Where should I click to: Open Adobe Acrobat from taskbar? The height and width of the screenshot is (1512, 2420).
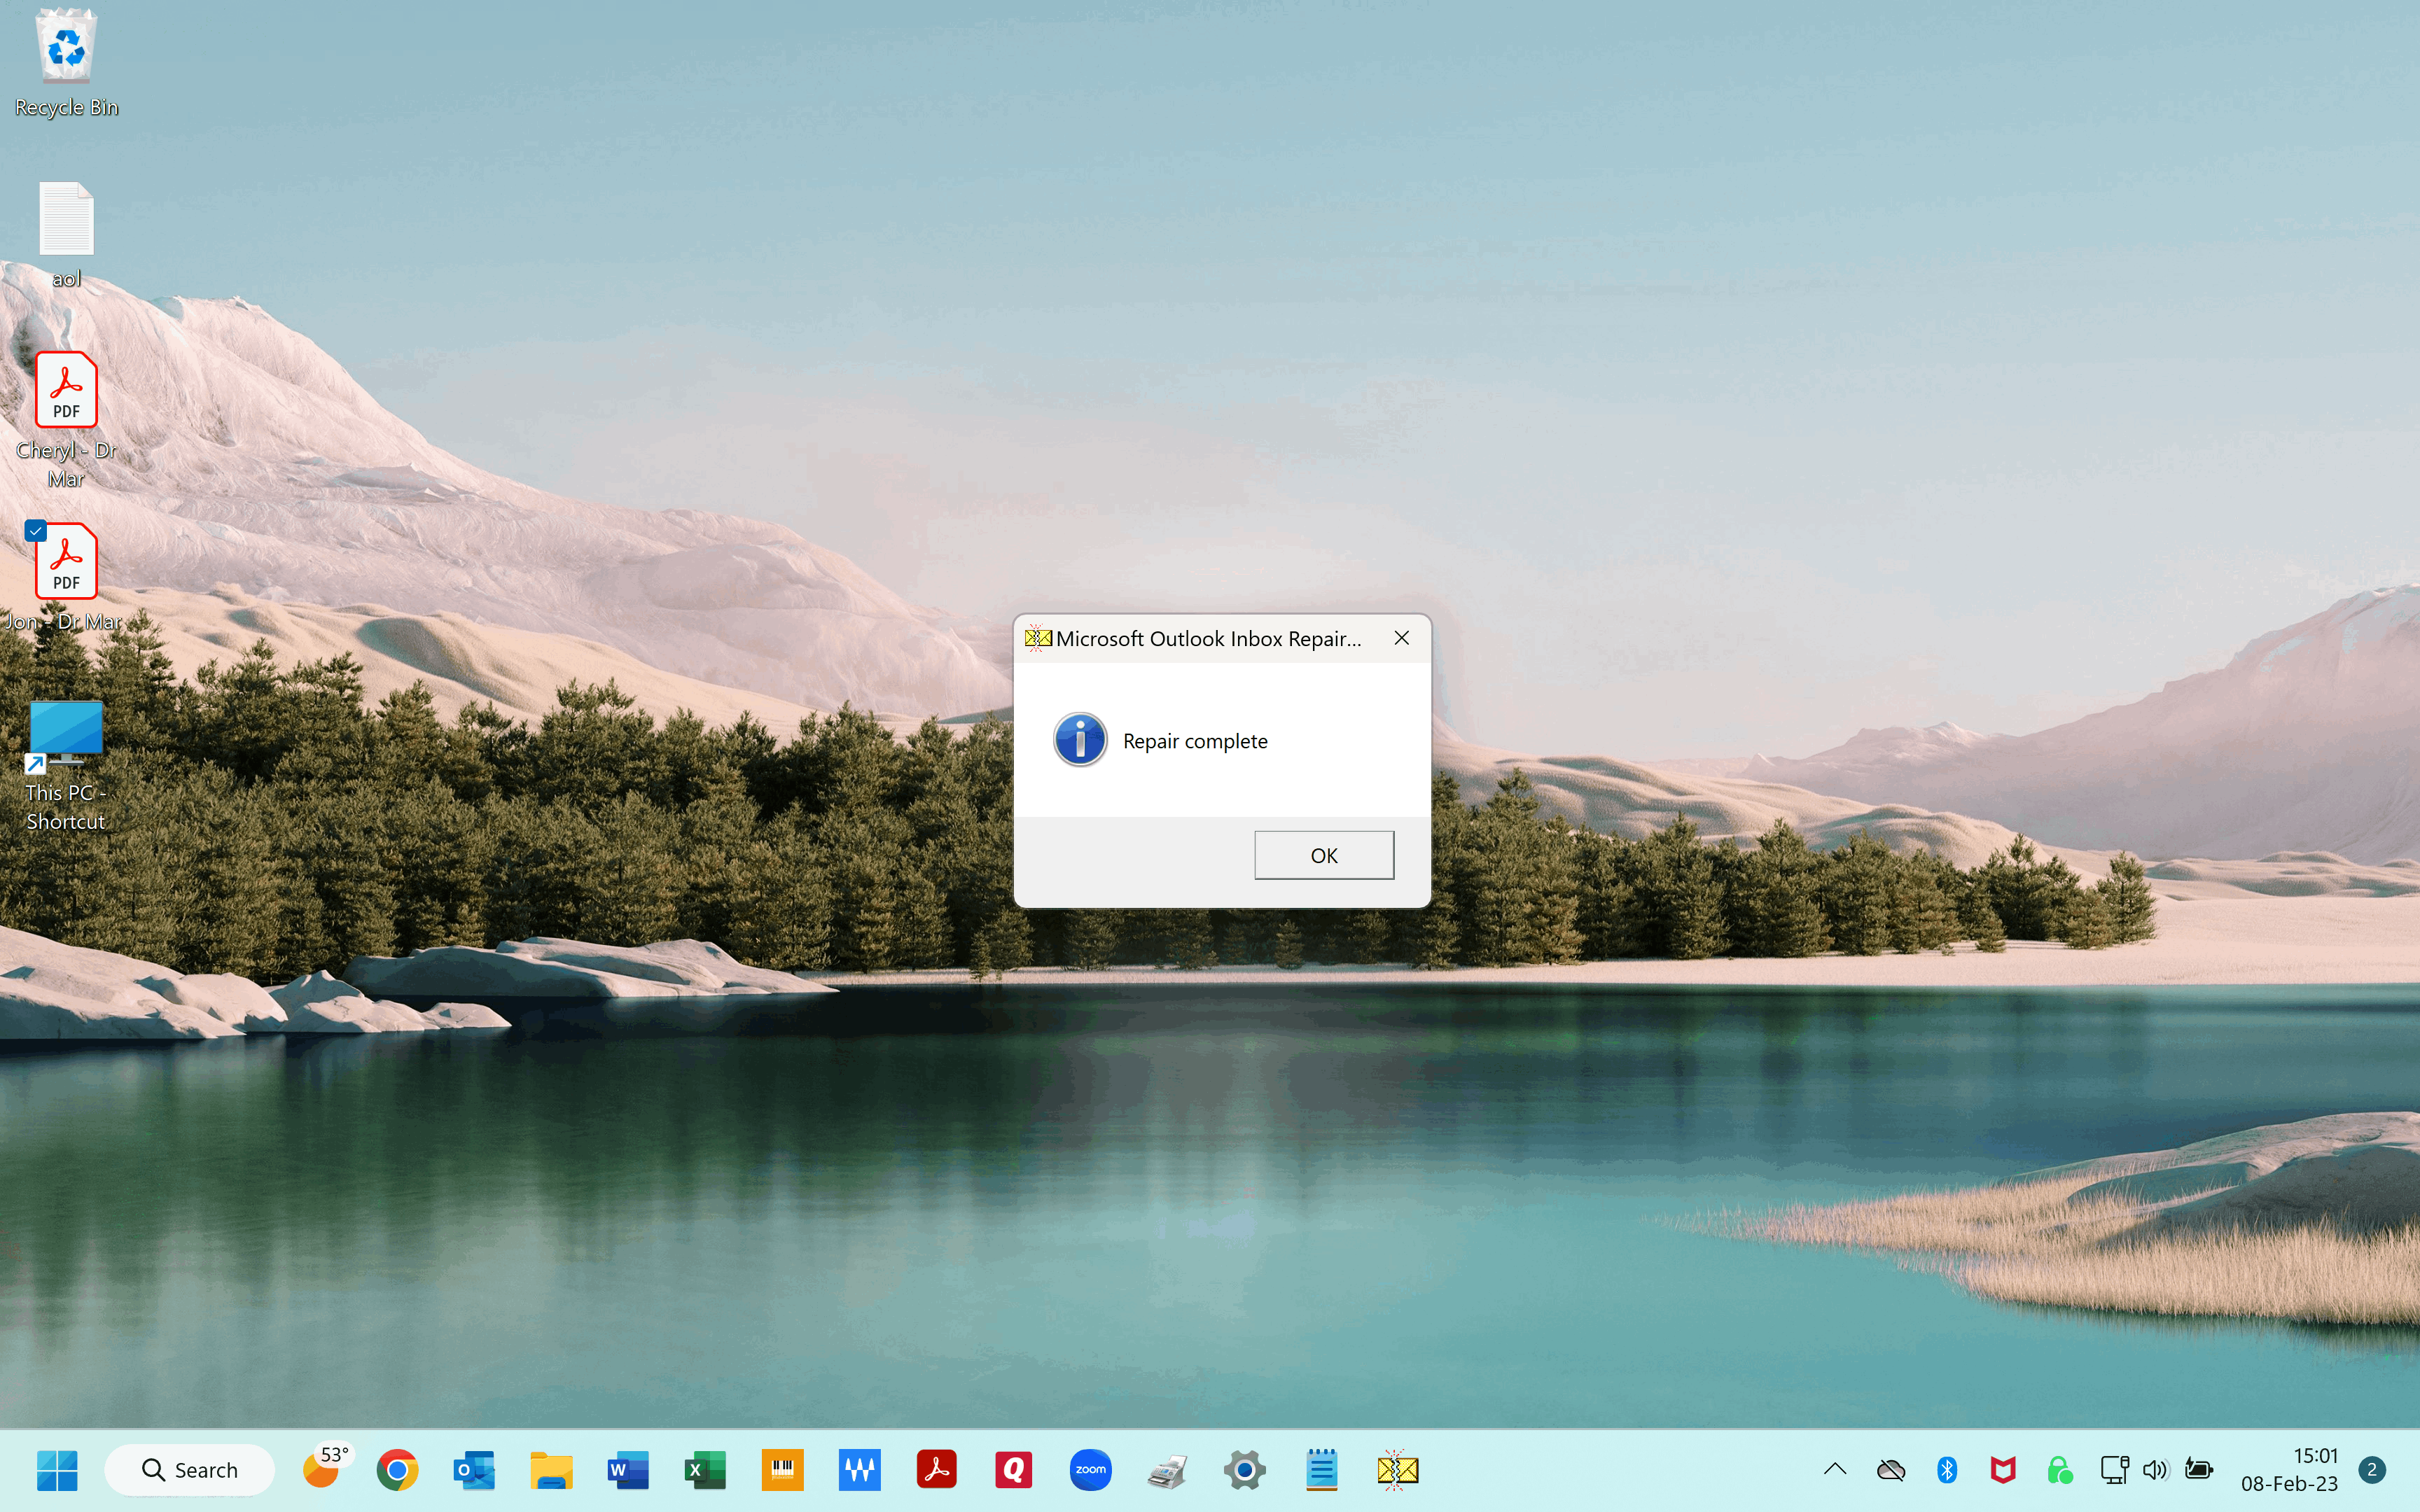pyautogui.click(x=936, y=1469)
